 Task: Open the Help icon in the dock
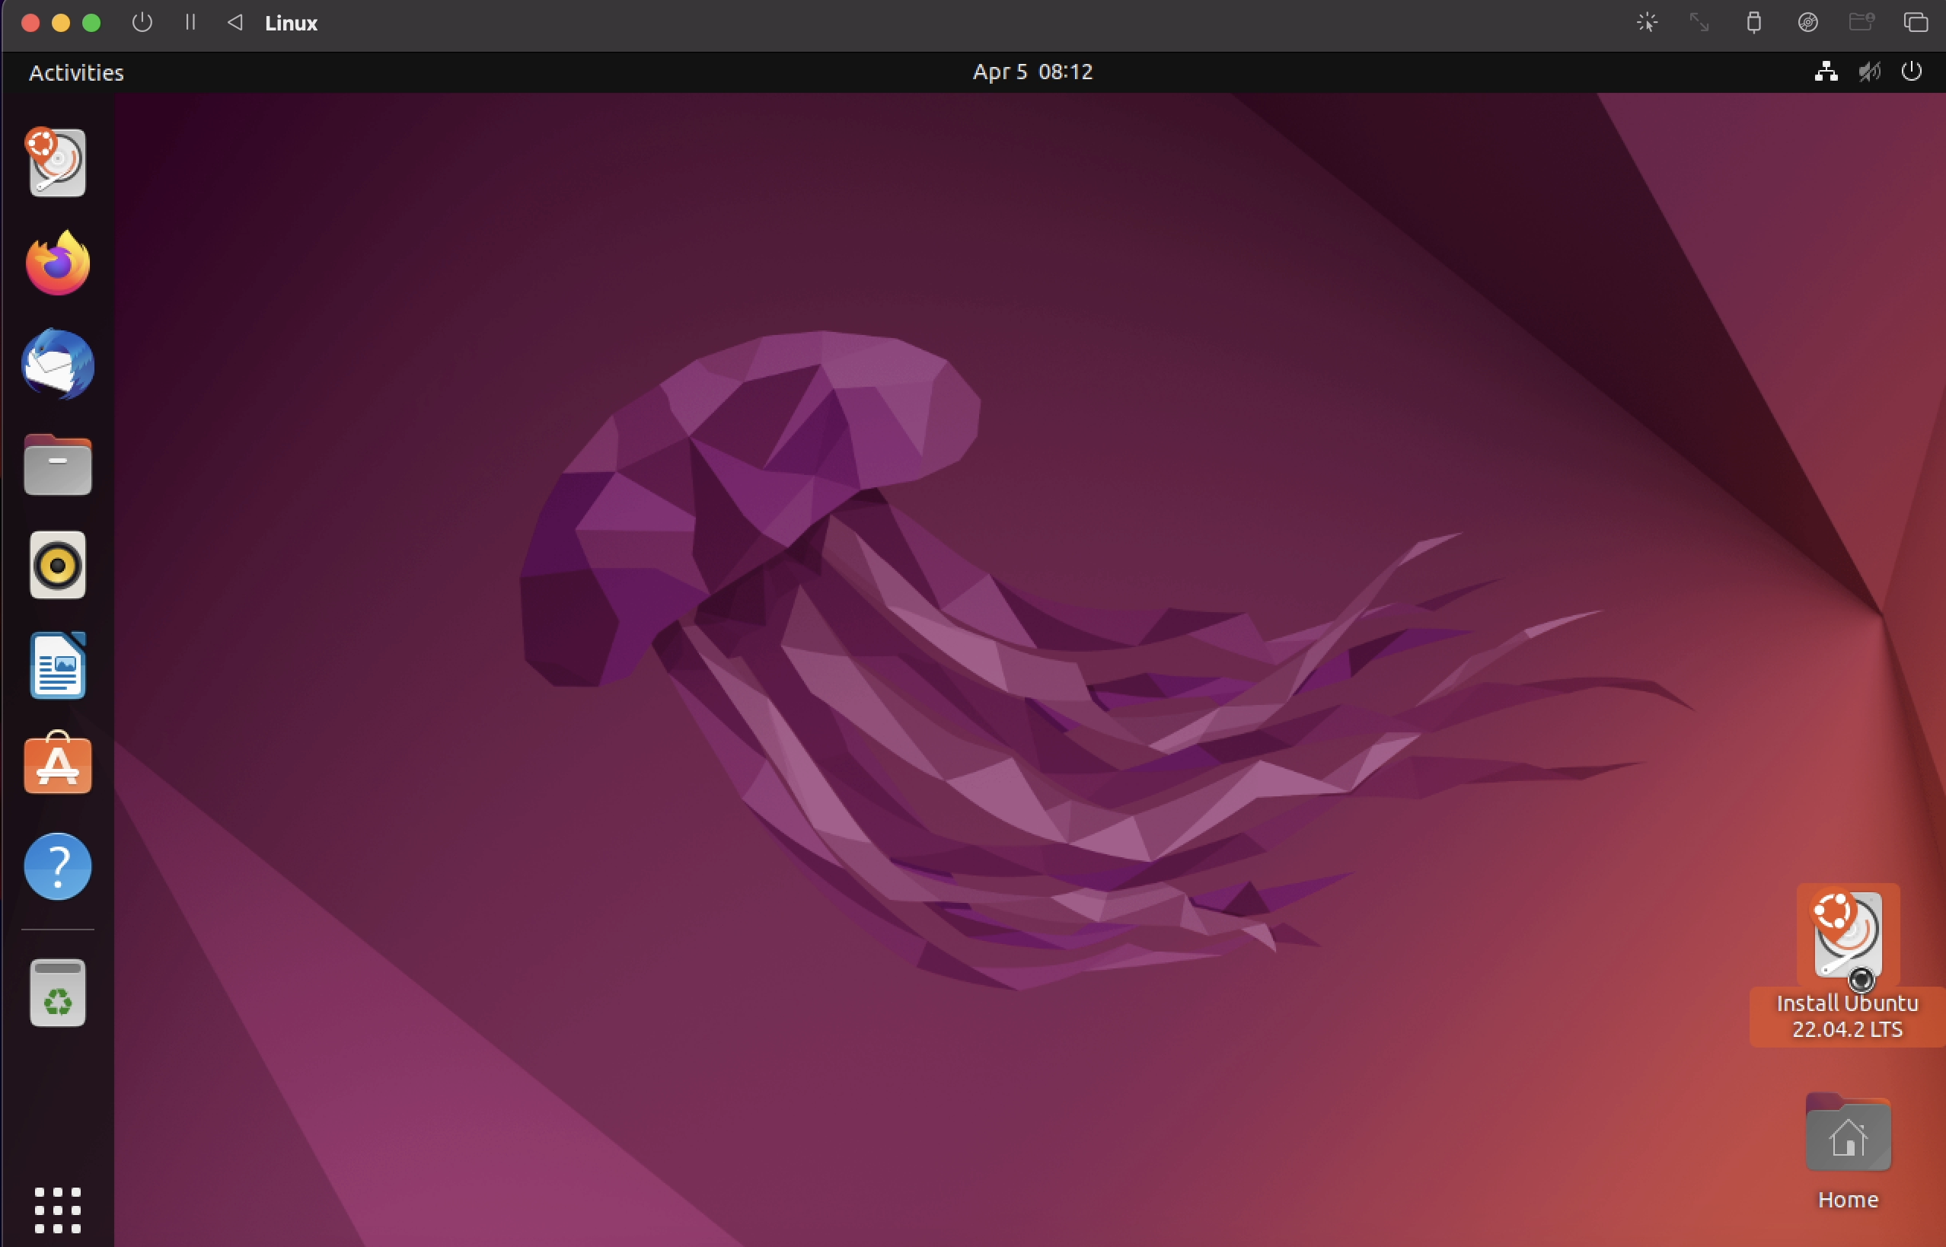pyautogui.click(x=58, y=866)
